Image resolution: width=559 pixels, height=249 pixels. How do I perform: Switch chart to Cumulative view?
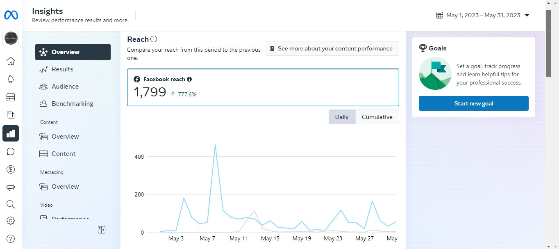point(377,117)
